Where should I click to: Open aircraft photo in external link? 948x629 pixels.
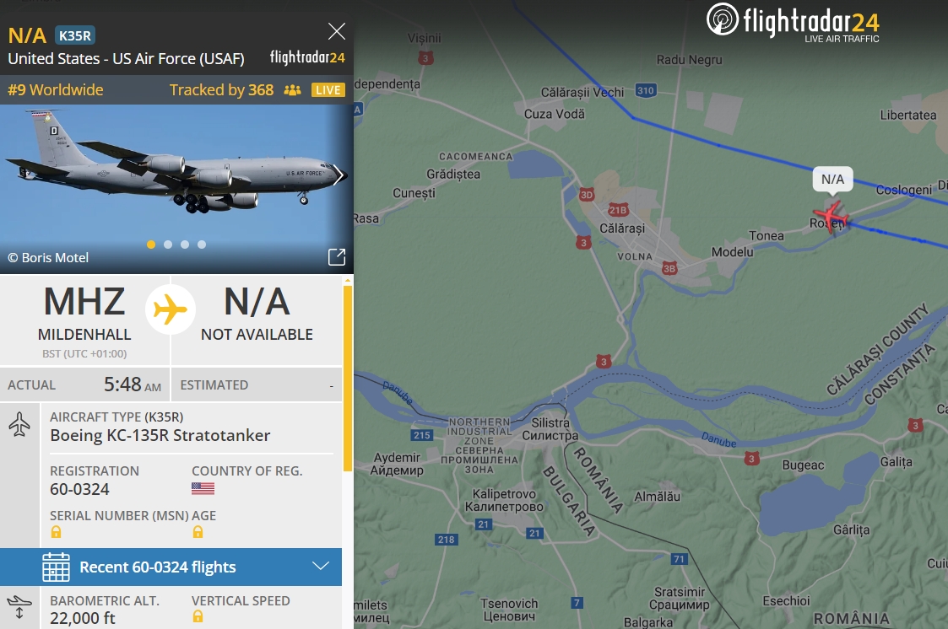point(337,257)
